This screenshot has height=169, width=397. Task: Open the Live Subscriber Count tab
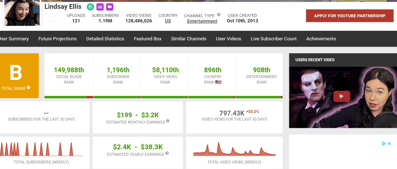pos(274,38)
